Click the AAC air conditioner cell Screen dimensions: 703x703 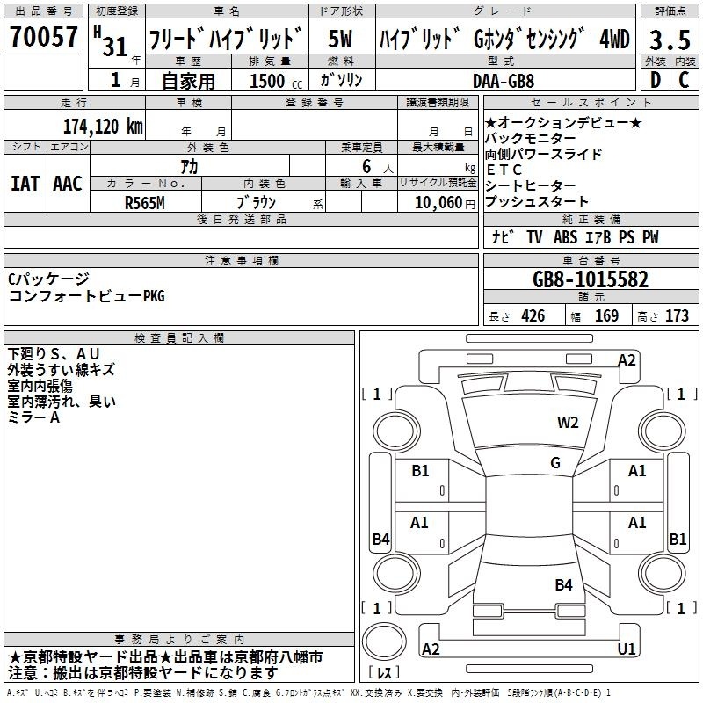coord(68,184)
